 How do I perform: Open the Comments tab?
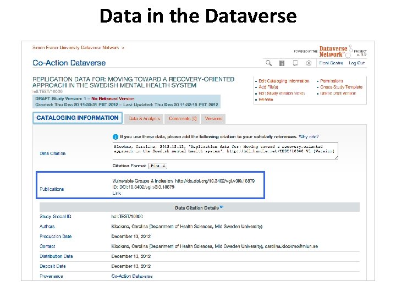pyautogui.click(x=183, y=118)
